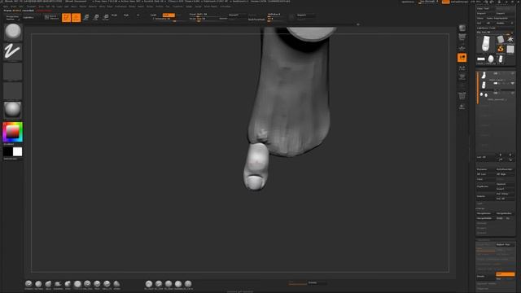This screenshot has width=521, height=293.
Task: Click the BPR render button on right shelf
Action: coord(462,28)
